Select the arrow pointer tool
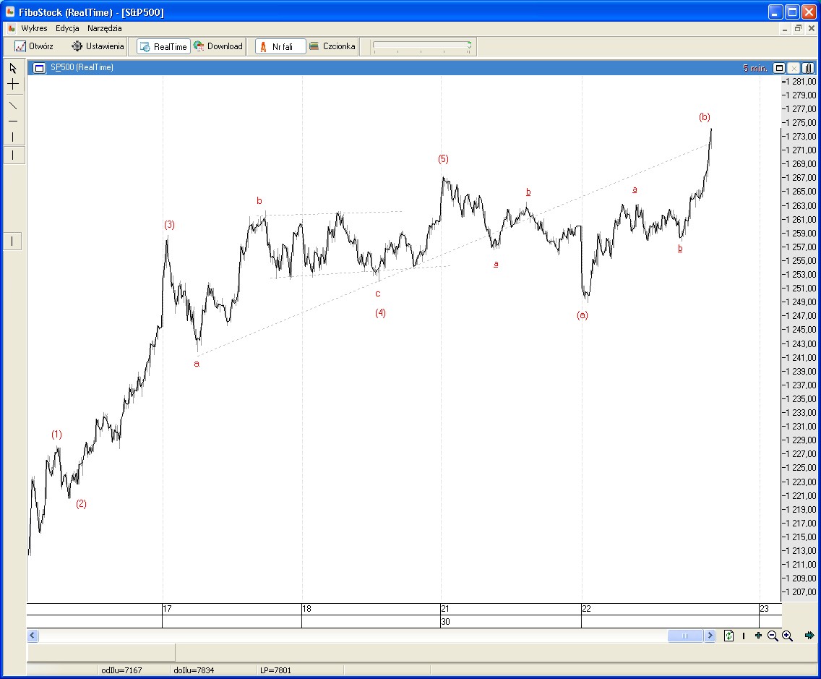 [13, 68]
